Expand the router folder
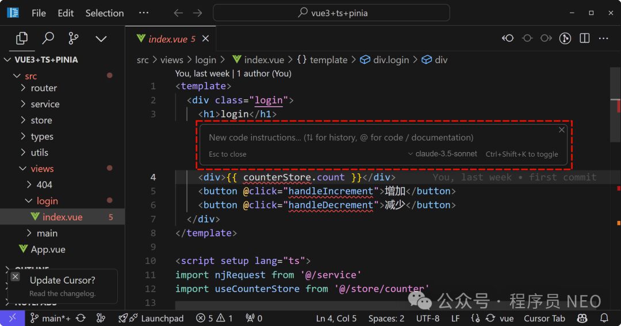The image size is (621, 326). click(x=44, y=88)
